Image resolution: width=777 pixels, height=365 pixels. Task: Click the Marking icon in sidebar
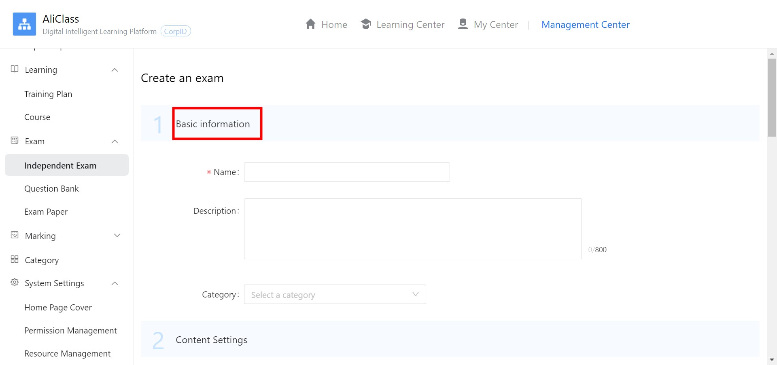pyautogui.click(x=15, y=235)
